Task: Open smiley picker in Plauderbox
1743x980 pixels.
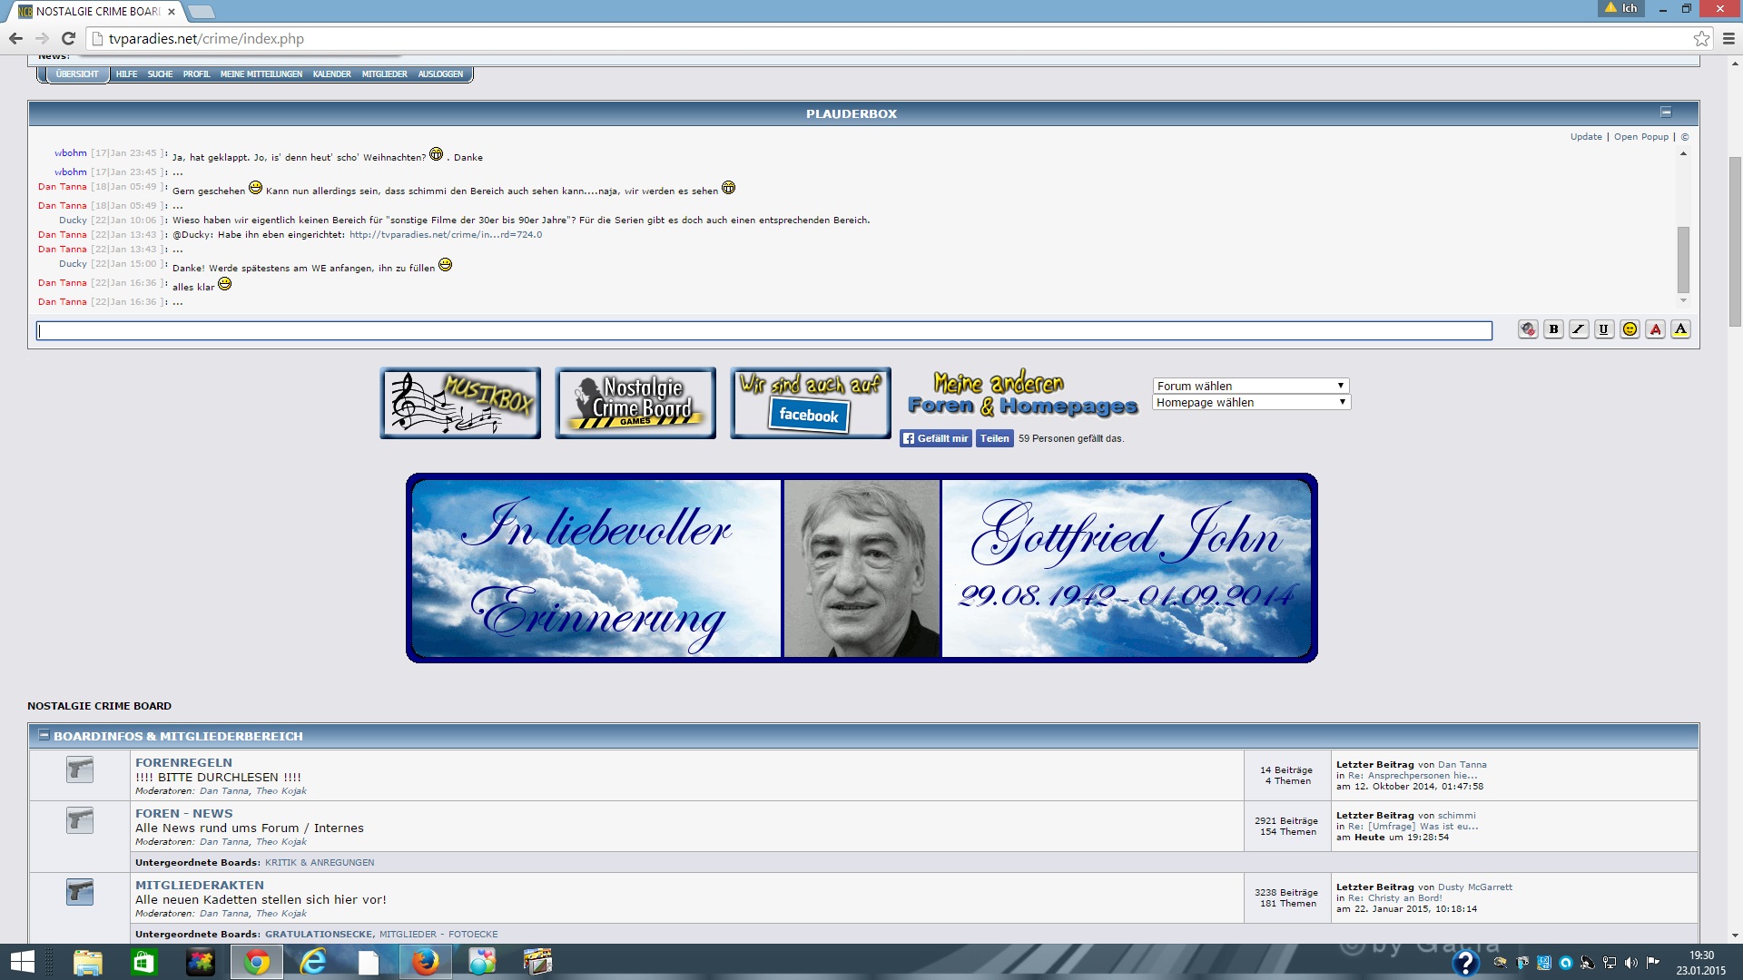Action: (1630, 329)
